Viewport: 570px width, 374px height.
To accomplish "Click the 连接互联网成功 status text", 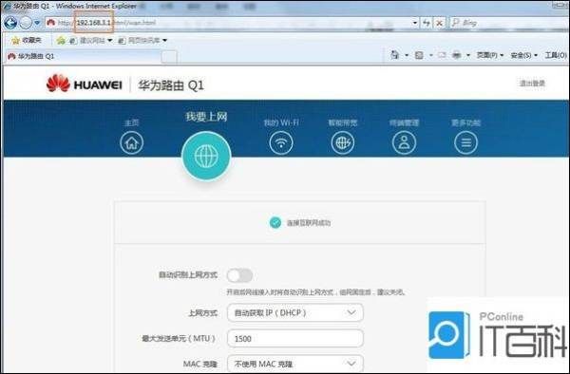I will point(309,223).
